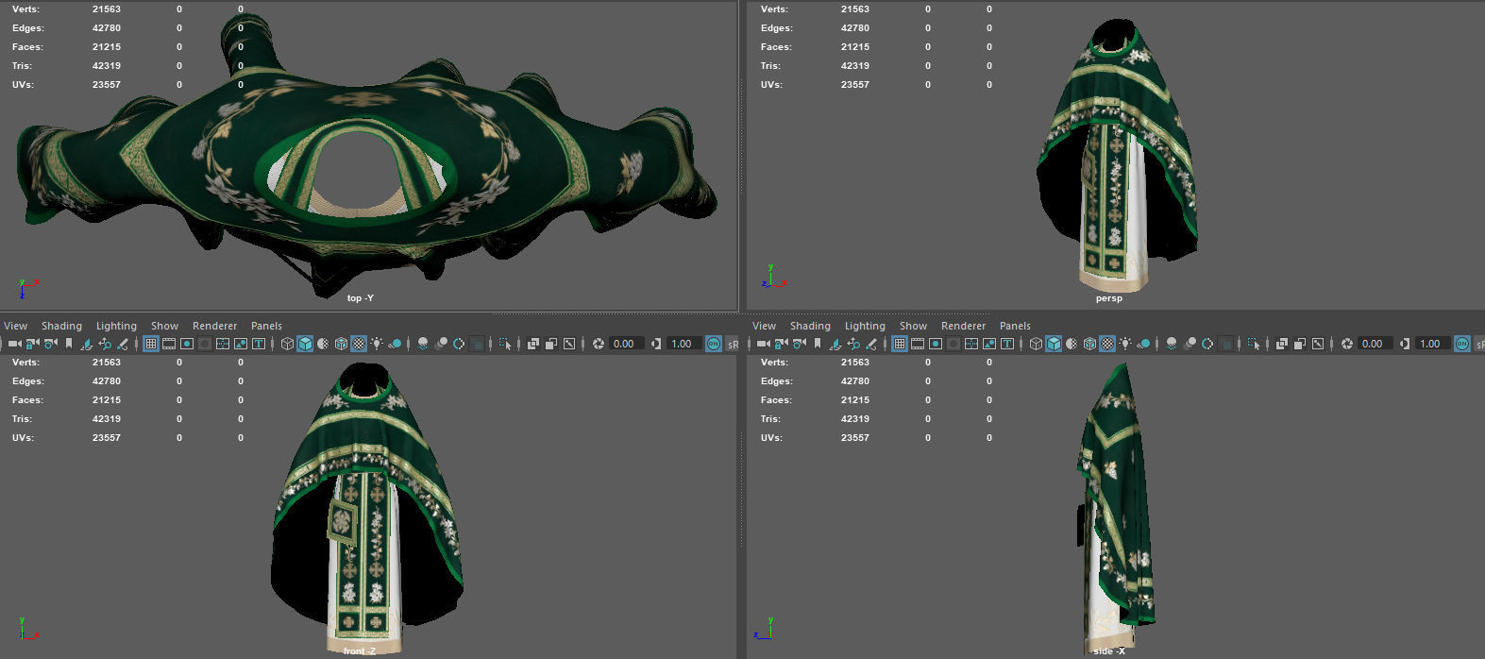Toggle Shadows in front view toolbar
Screen dimensions: 1485x659
pos(395,344)
